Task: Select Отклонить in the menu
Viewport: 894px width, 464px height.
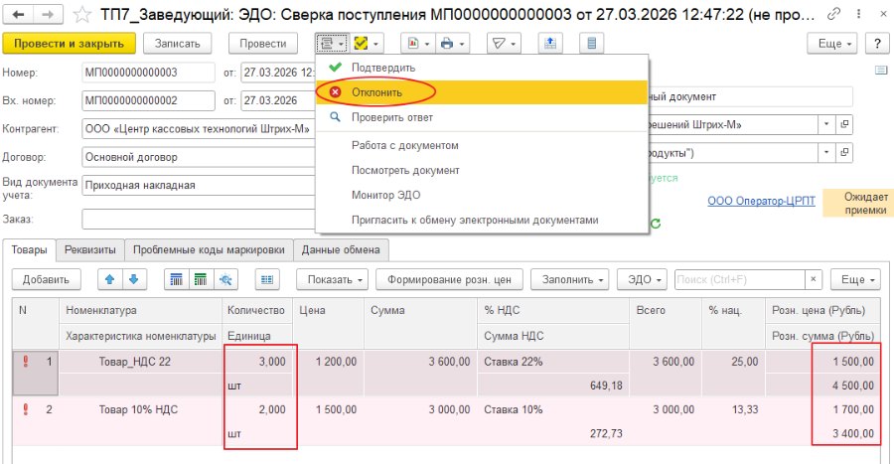Action: [482, 92]
